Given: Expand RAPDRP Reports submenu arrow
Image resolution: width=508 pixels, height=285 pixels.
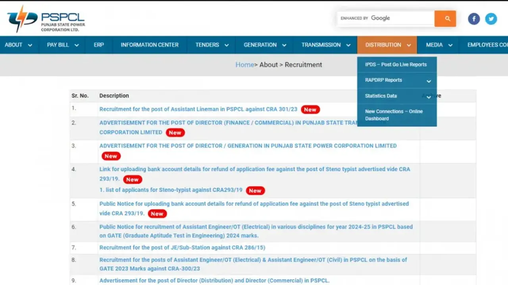Looking at the screenshot, I should point(429,81).
